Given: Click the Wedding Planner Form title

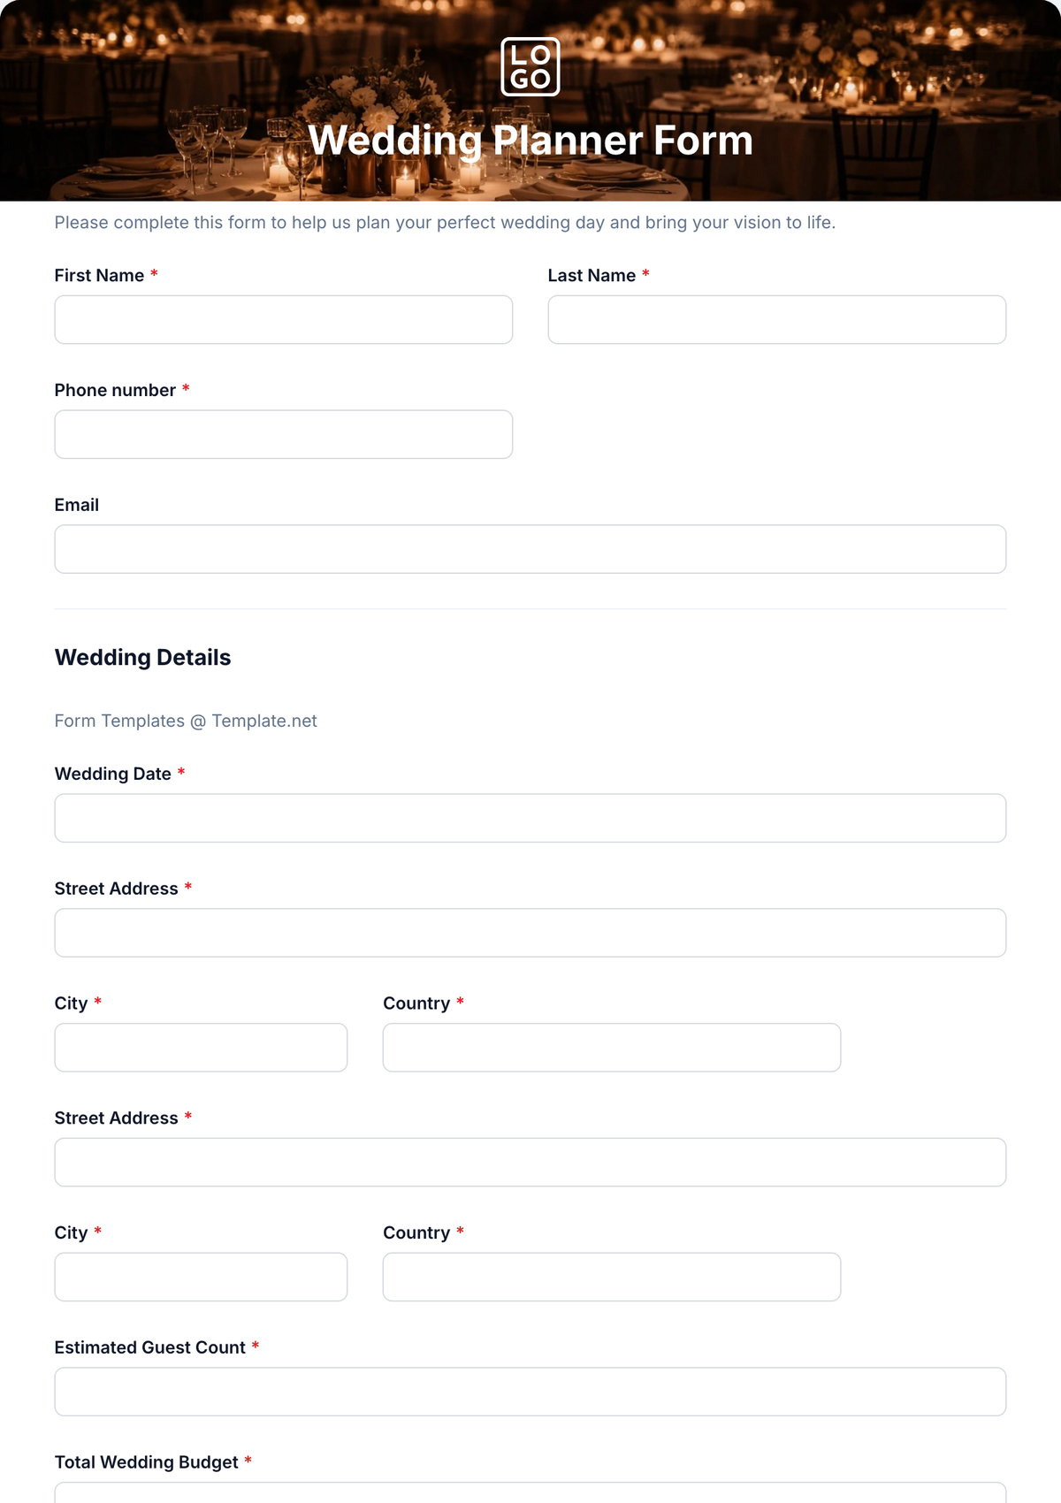Looking at the screenshot, I should [x=530, y=141].
